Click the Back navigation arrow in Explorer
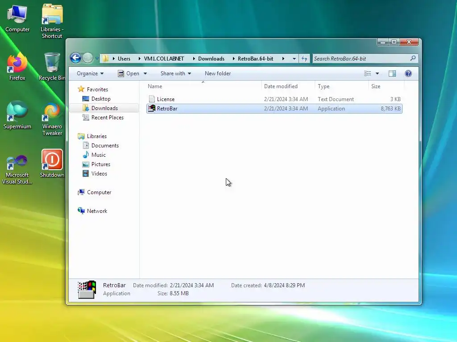 pos(76,58)
